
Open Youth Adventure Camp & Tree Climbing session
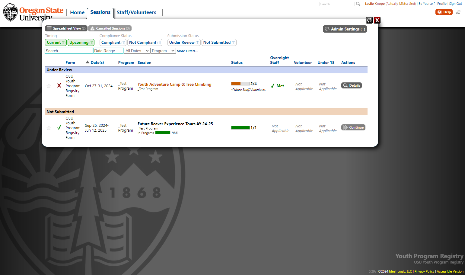pos(174,84)
